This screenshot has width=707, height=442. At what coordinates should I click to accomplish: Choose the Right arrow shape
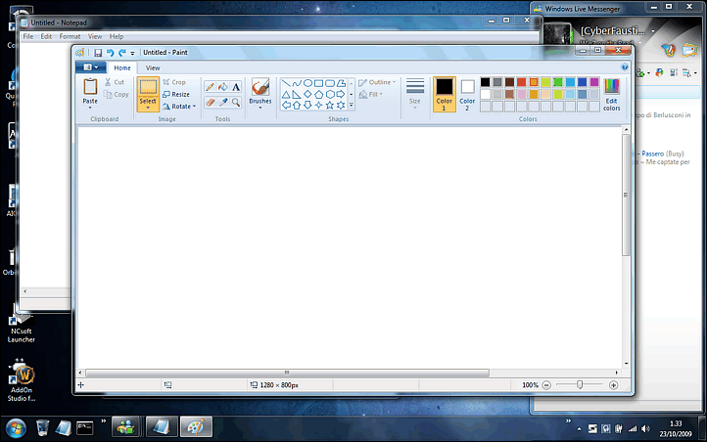[x=341, y=95]
